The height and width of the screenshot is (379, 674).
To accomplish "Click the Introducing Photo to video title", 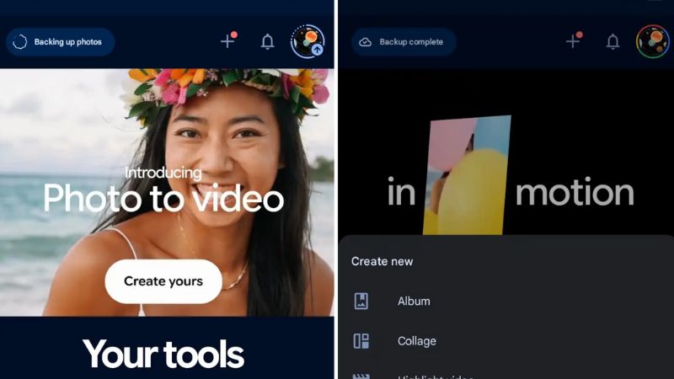I will pyautogui.click(x=163, y=190).
